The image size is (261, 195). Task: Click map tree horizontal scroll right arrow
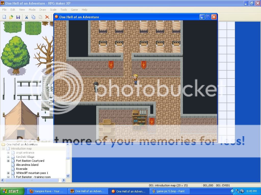point(63,180)
